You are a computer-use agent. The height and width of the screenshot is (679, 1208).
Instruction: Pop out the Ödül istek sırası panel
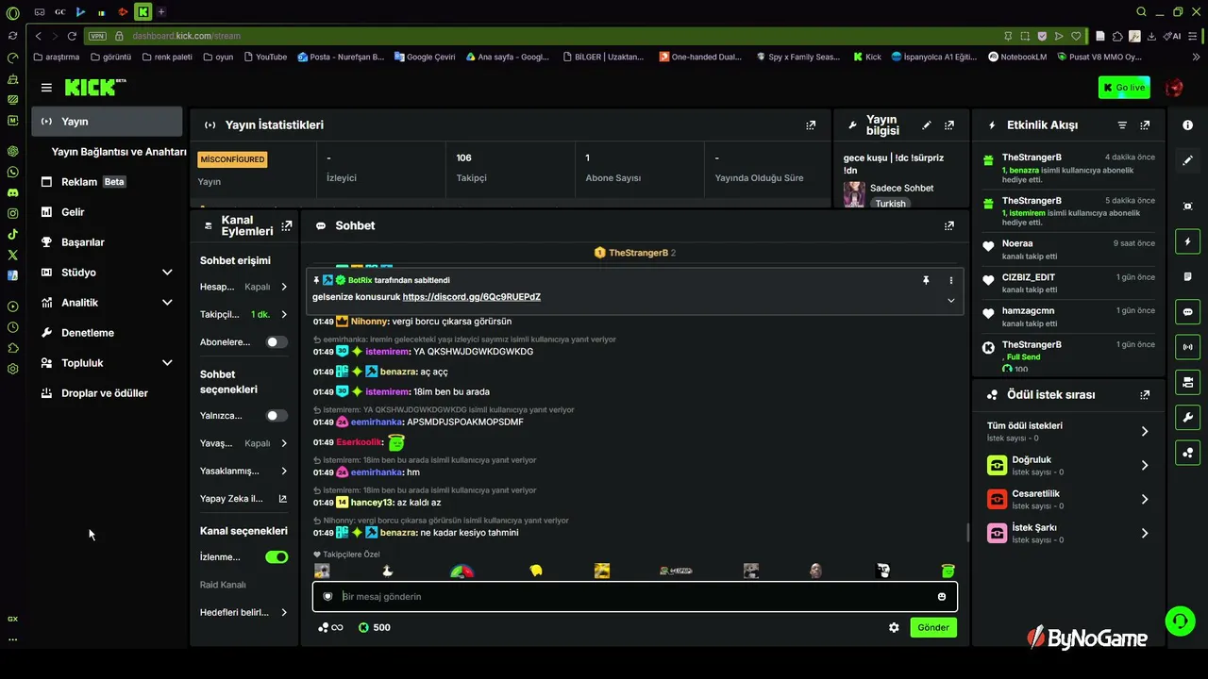[1145, 395]
